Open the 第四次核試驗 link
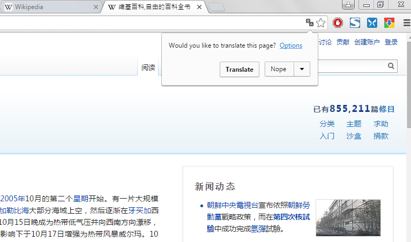 pos(292,217)
